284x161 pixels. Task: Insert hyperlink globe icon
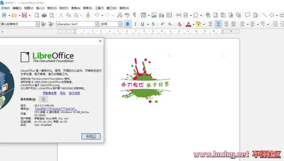point(208,15)
